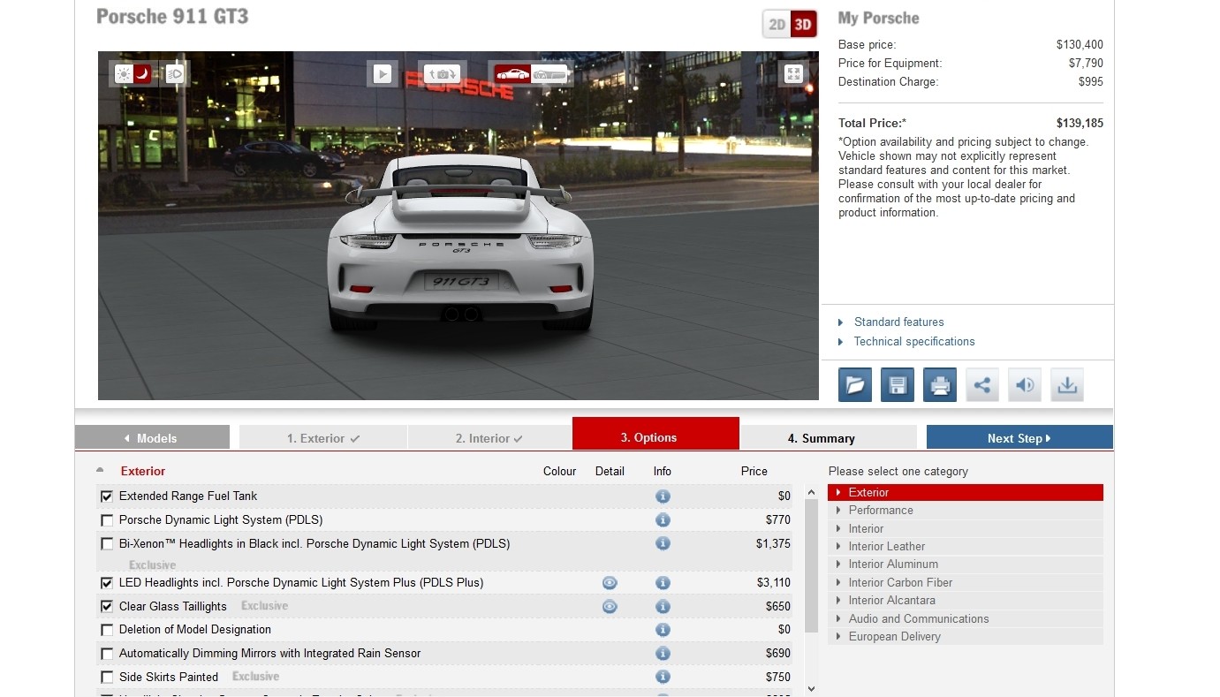Select European Delivery category
Screen dimensions: 1220x697
click(966, 637)
